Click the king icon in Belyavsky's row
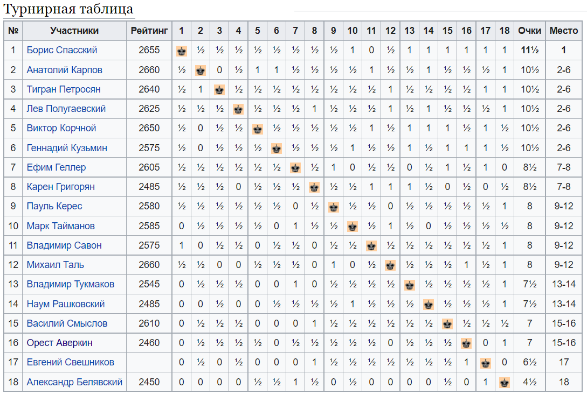This screenshot has width=587, height=395. pyautogui.click(x=505, y=382)
